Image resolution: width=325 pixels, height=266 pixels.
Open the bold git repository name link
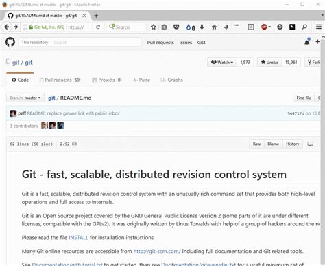click(x=29, y=63)
